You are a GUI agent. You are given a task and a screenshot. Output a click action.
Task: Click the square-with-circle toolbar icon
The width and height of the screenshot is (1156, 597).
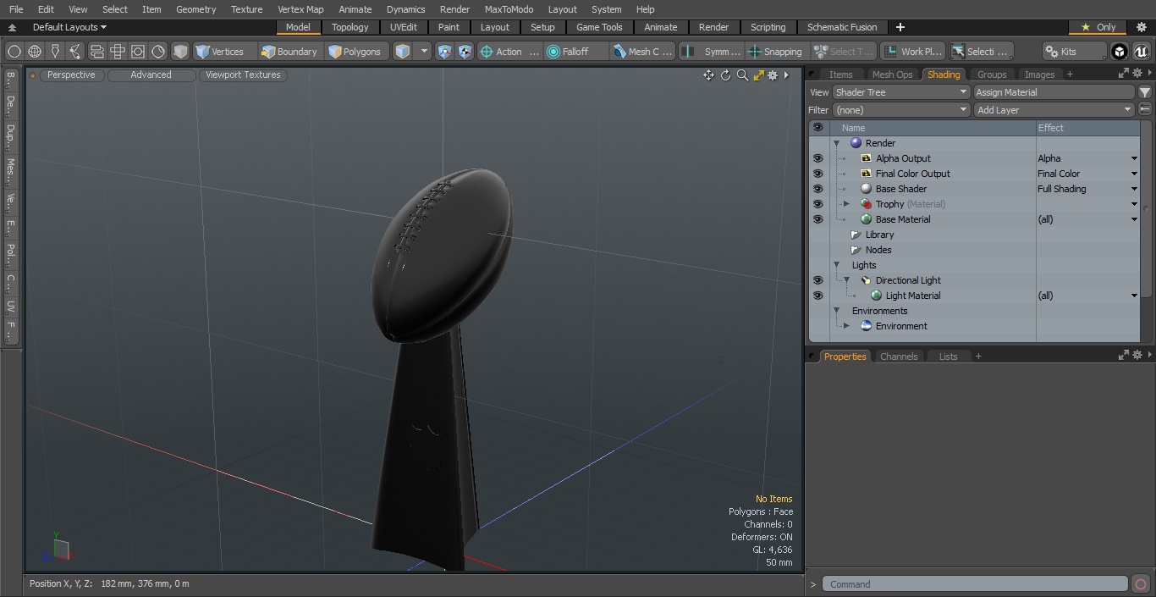138,52
